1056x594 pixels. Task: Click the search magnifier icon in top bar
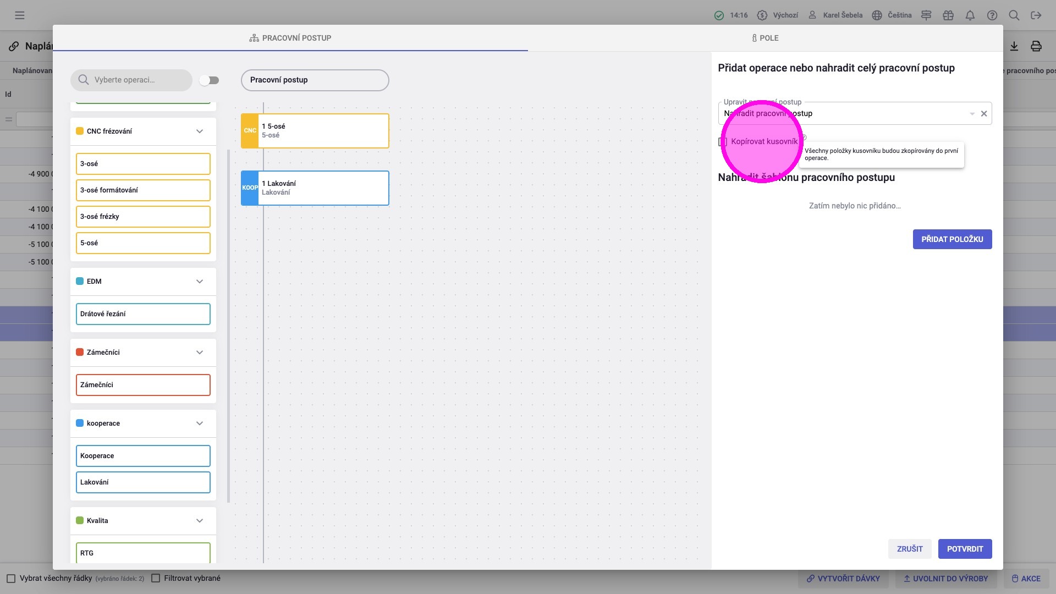click(1014, 15)
